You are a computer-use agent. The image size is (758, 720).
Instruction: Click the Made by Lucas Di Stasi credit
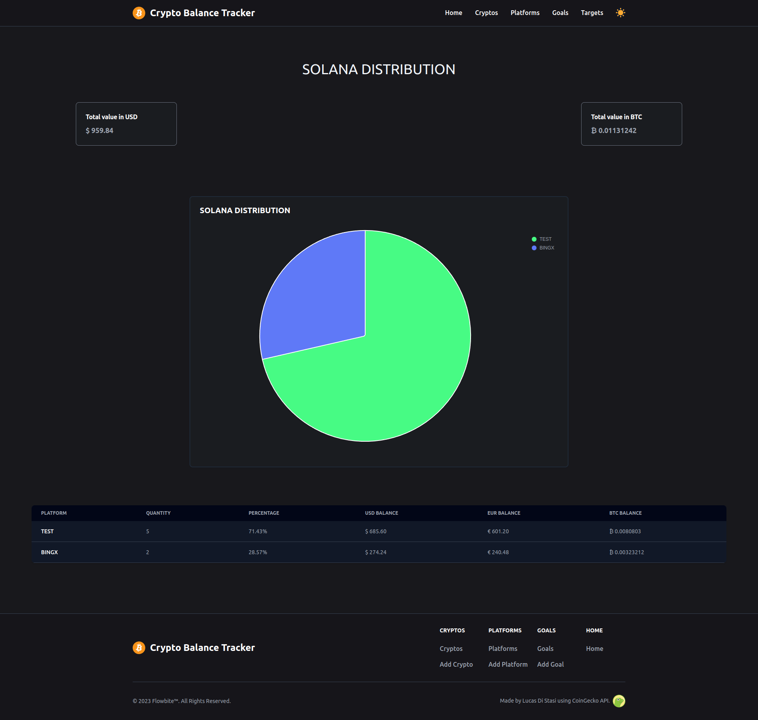pos(555,701)
